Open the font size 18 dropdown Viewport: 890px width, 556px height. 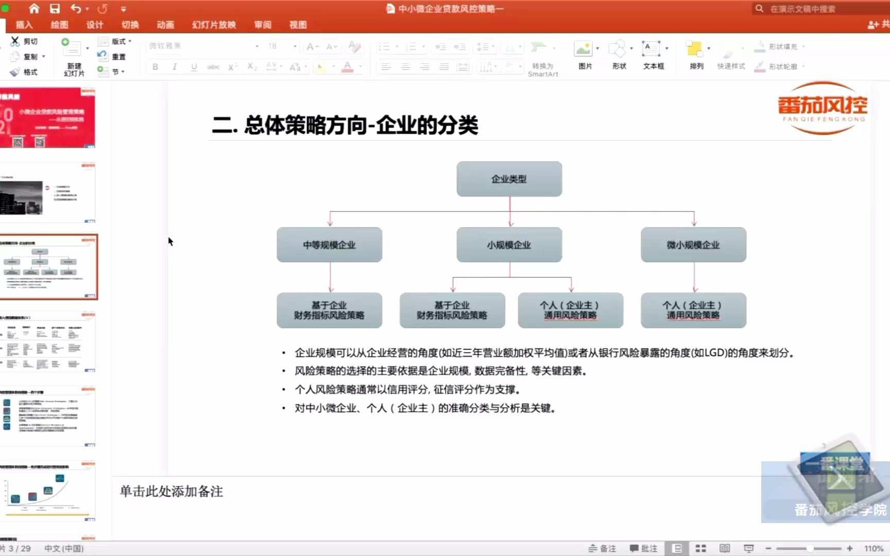point(295,46)
